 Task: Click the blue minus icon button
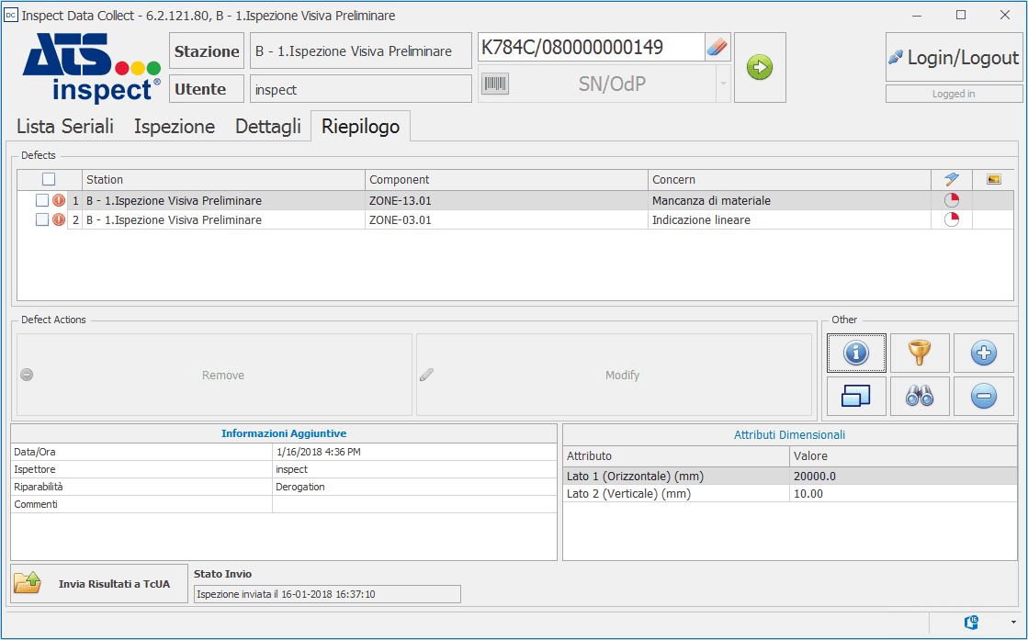coord(983,396)
